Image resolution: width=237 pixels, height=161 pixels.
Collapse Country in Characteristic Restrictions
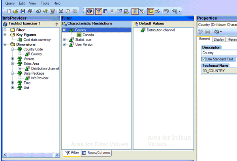(64, 30)
